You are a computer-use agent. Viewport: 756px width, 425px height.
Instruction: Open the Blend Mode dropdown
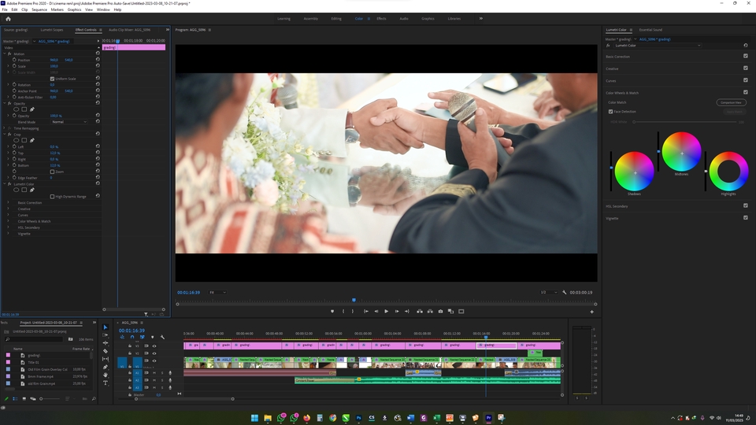69,122
